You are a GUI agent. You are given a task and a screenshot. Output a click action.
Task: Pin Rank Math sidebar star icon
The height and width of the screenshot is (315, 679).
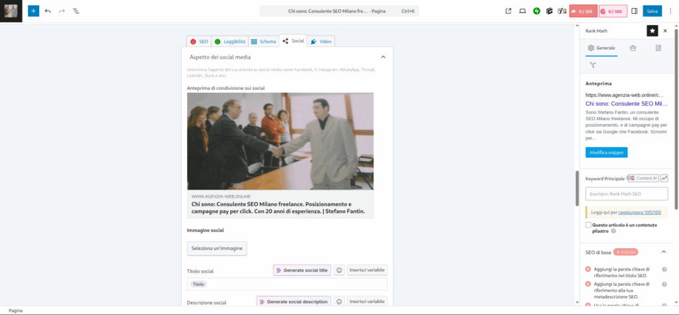pos(652,31)
